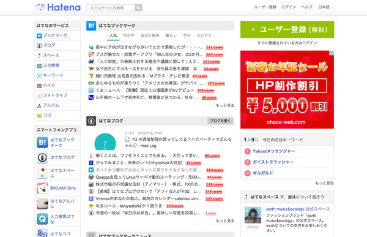Open ブックマーク service in sidebar
Screen dimensions: 367x237
(x=55, y=35)
